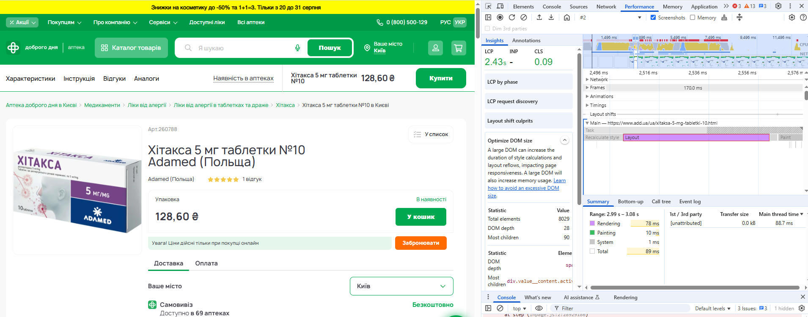Open the Event log tab
Viewport: 808px width, 317px height.
click(x=690, y=202)
